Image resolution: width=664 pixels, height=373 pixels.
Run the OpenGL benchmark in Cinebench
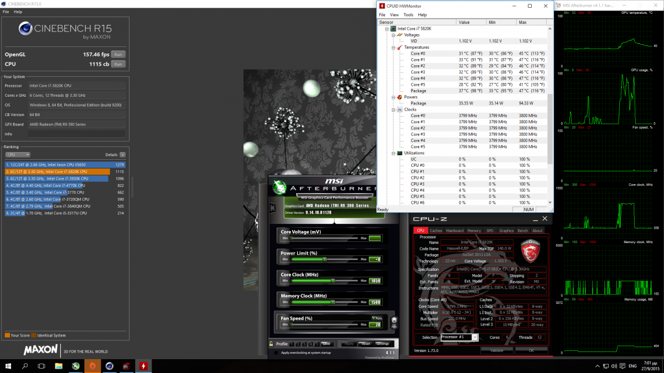[117, 54]
